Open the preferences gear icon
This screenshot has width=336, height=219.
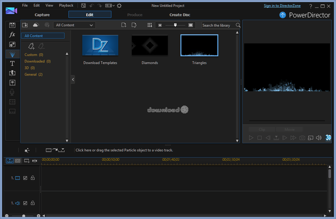pos(119,6)
